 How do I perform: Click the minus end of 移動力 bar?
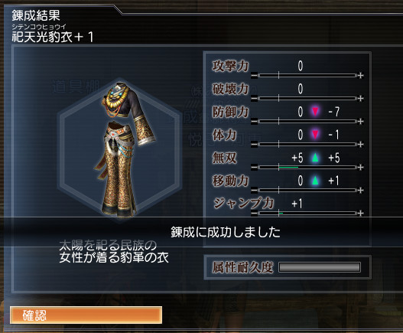[x=254, y=190]
